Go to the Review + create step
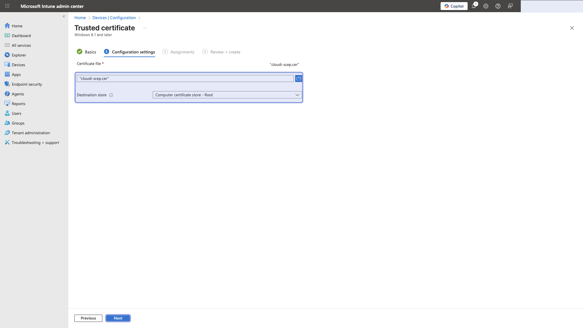The image size is (583, 328). click(x=225, y=52)
